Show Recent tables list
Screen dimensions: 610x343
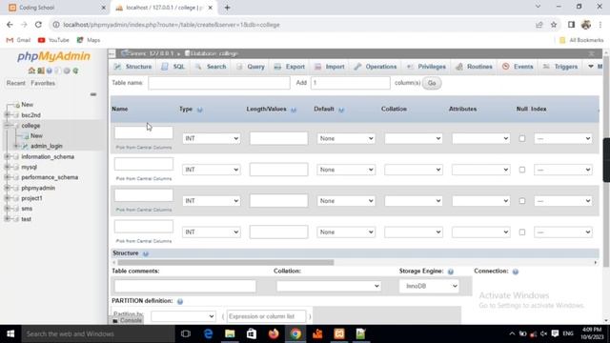15,83
